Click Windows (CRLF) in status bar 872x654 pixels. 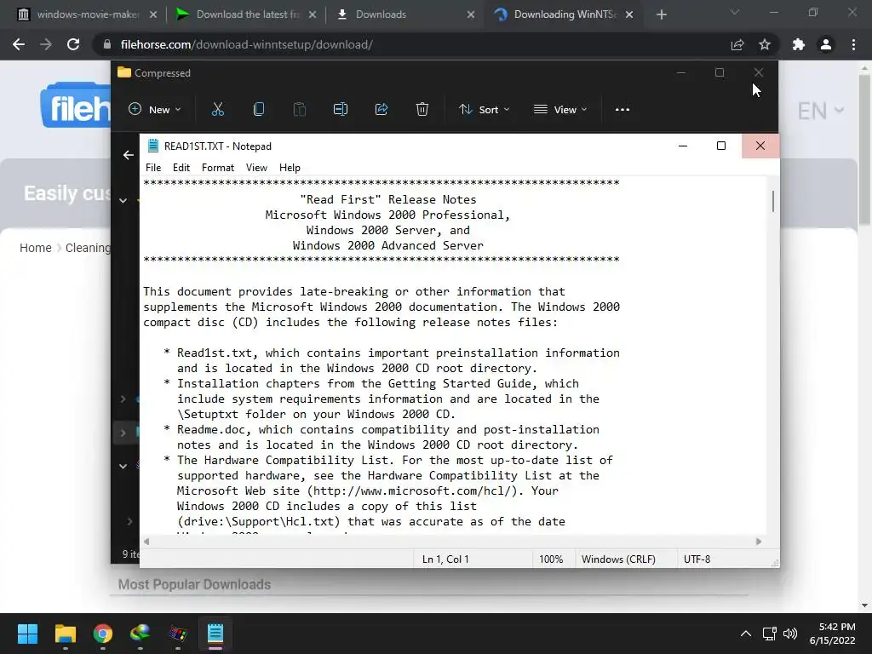pos(618,559)
